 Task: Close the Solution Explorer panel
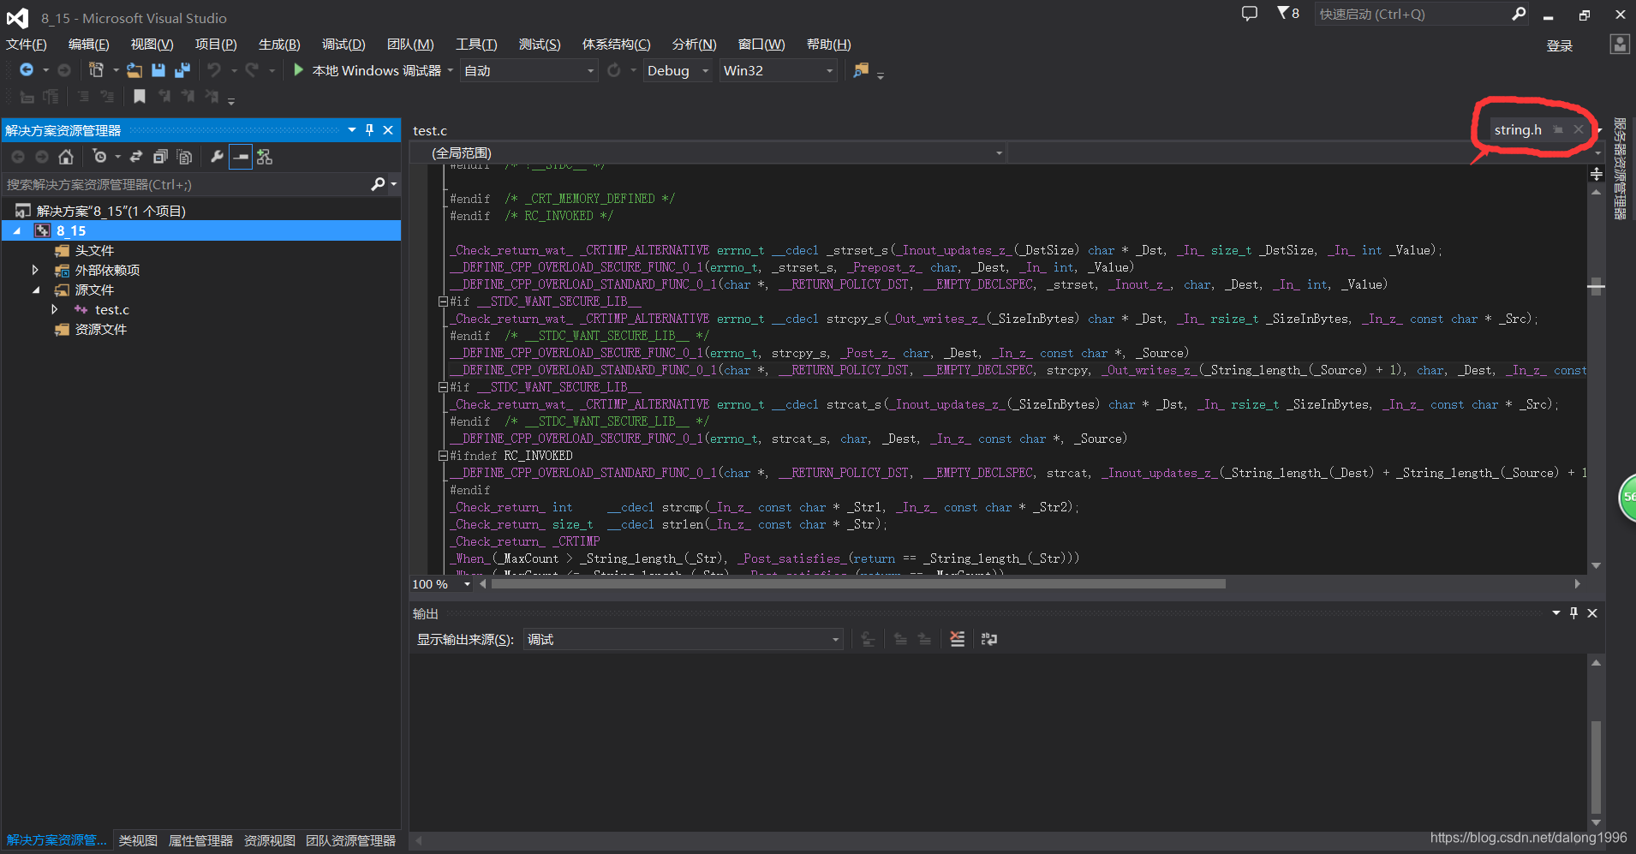[388, 130]
